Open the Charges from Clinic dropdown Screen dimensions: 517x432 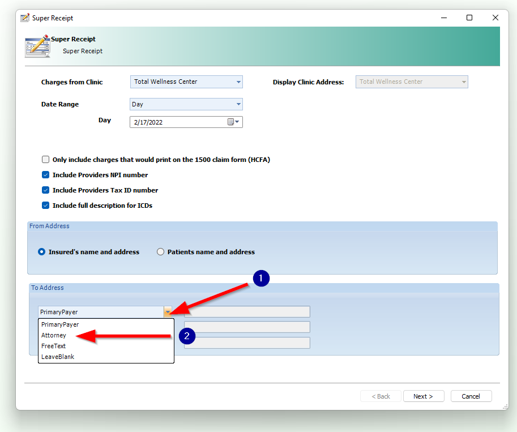pos(238,82)
